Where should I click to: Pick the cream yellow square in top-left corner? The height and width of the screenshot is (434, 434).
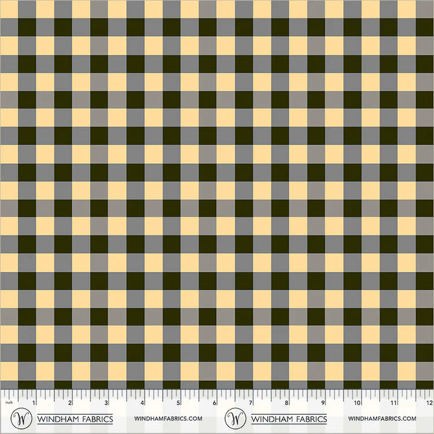[9, 9]
